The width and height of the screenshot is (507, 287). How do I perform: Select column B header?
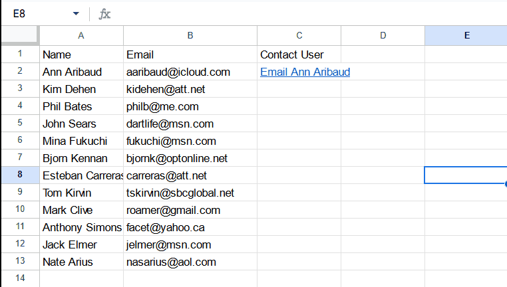pyautogui.click(x=190, y=36)
